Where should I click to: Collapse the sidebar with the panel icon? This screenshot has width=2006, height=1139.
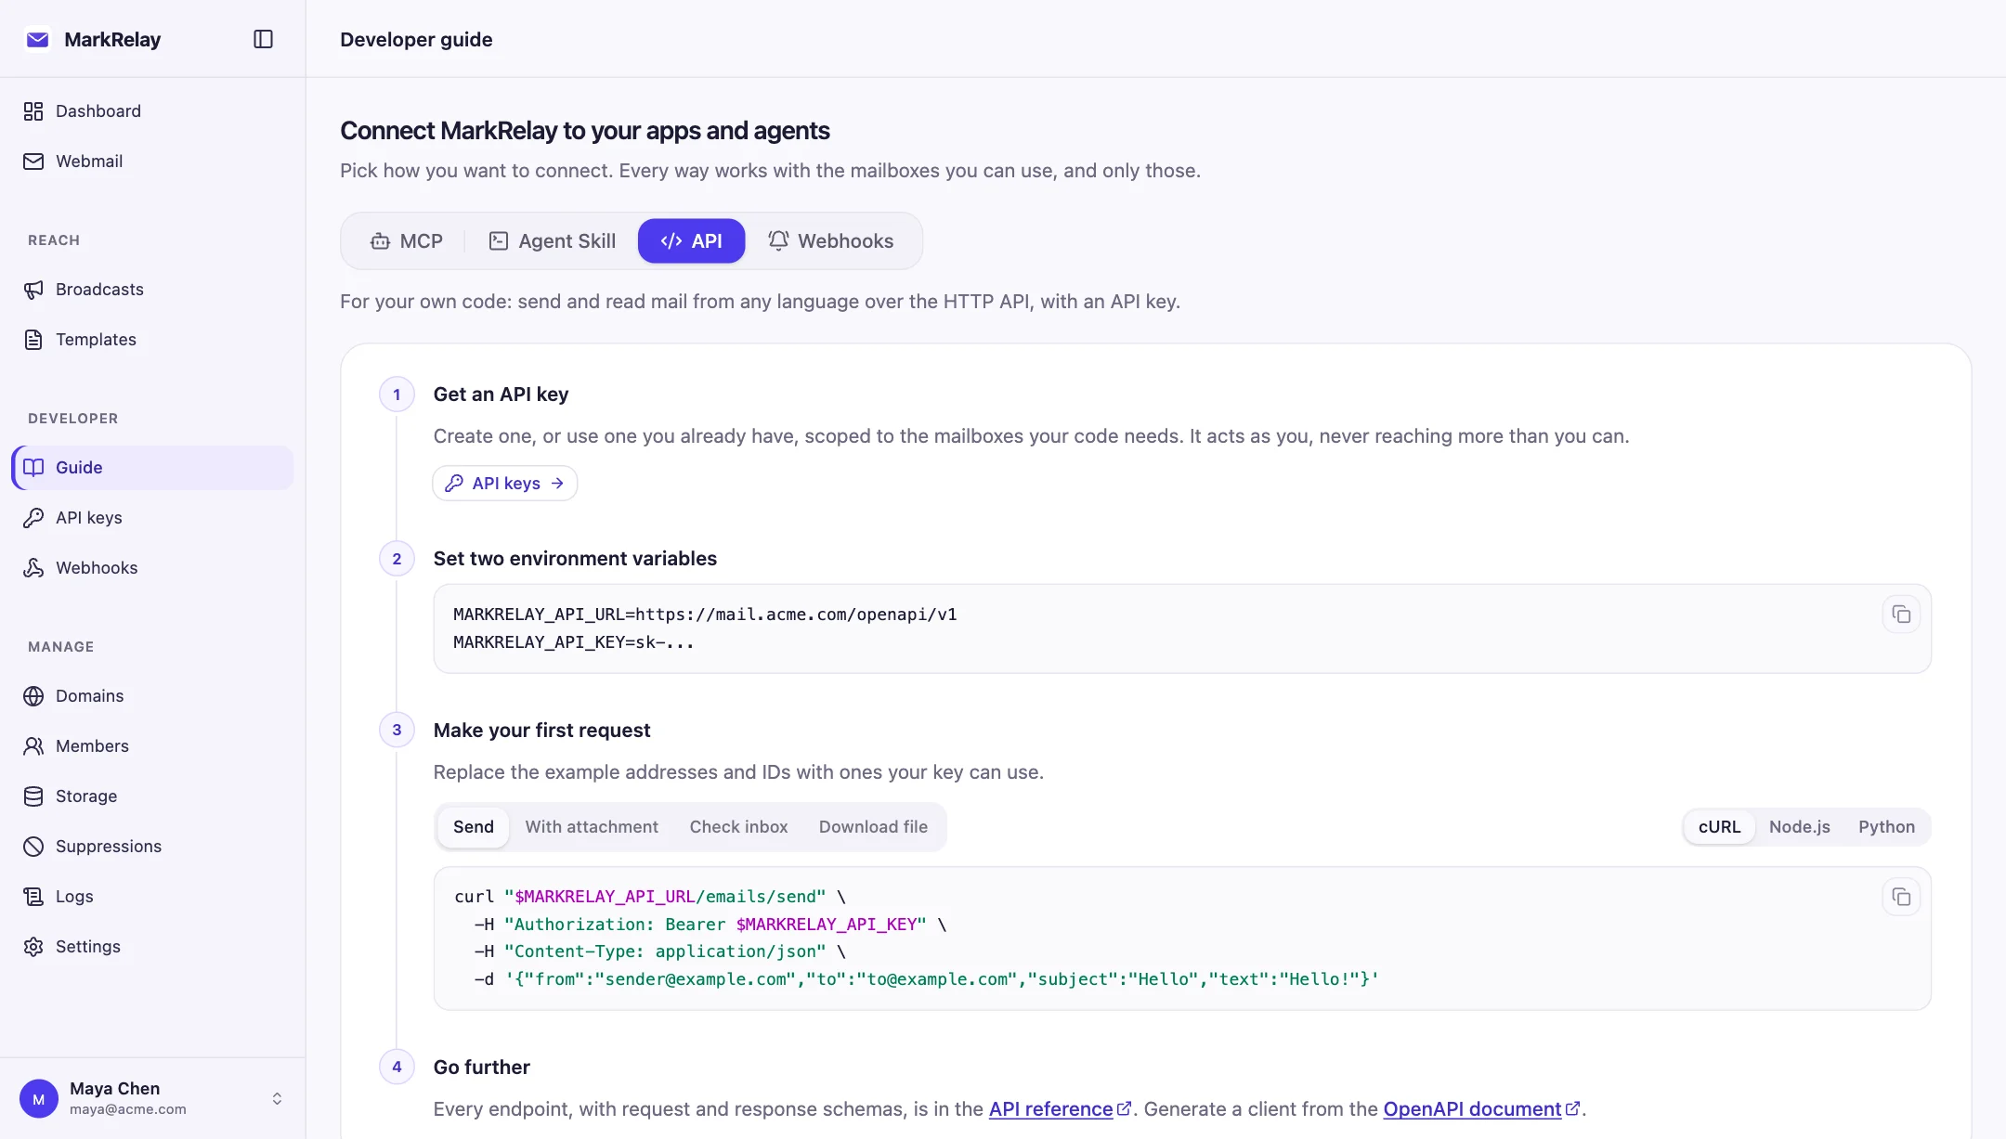(x=263, y=39)
